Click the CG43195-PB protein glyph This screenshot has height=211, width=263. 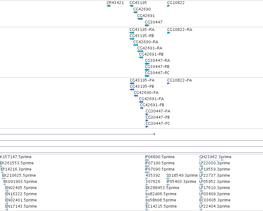132,90
